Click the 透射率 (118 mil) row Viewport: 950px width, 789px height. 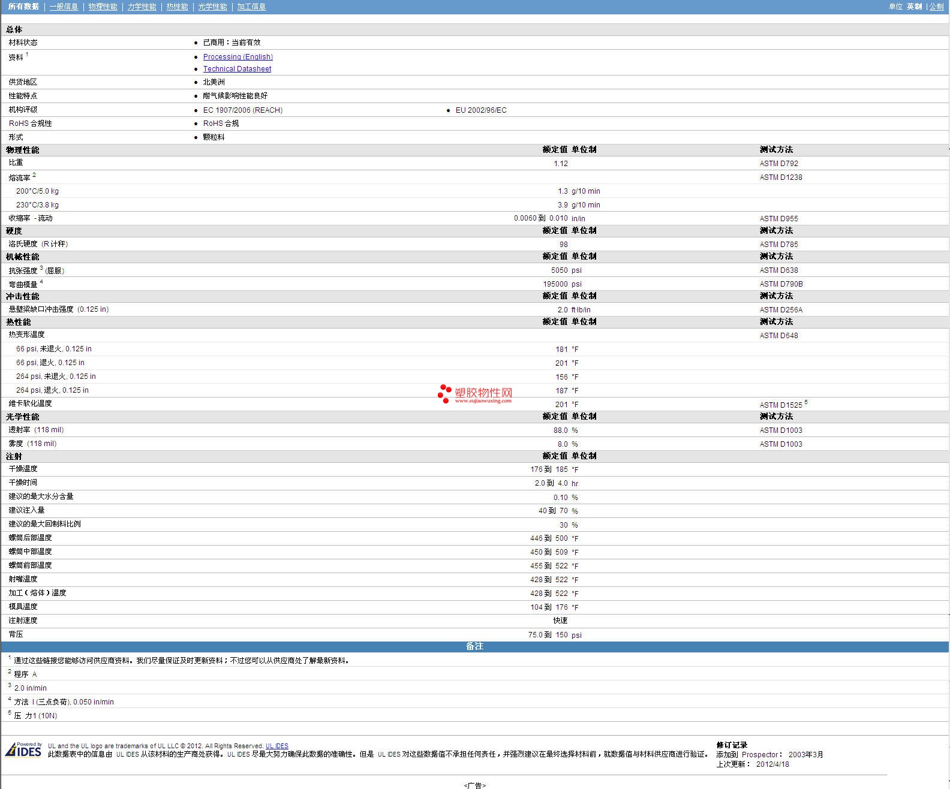475,430
